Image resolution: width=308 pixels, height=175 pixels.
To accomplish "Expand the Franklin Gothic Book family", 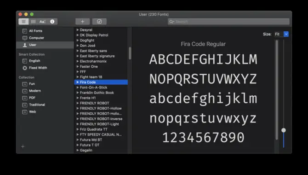I will 78,93.
